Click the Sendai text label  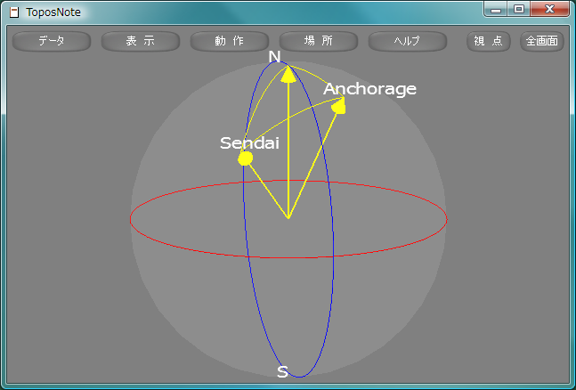click(x=249, y=143)
